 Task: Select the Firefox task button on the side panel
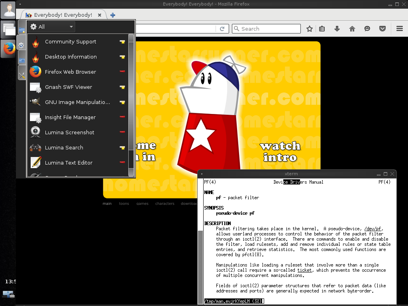[8, 48]
